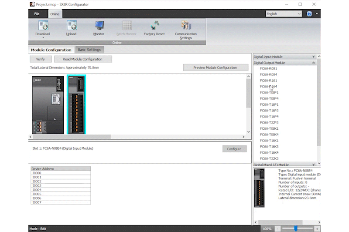Click the module view left scroll arrow
Viewport: 349px width, 232px height.
point(31,137)
